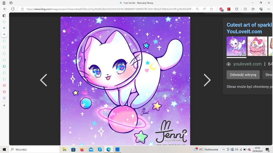Open the Twitch vertical tab
The height and width of the screenshot is (153, 273).
pos(4,98)
